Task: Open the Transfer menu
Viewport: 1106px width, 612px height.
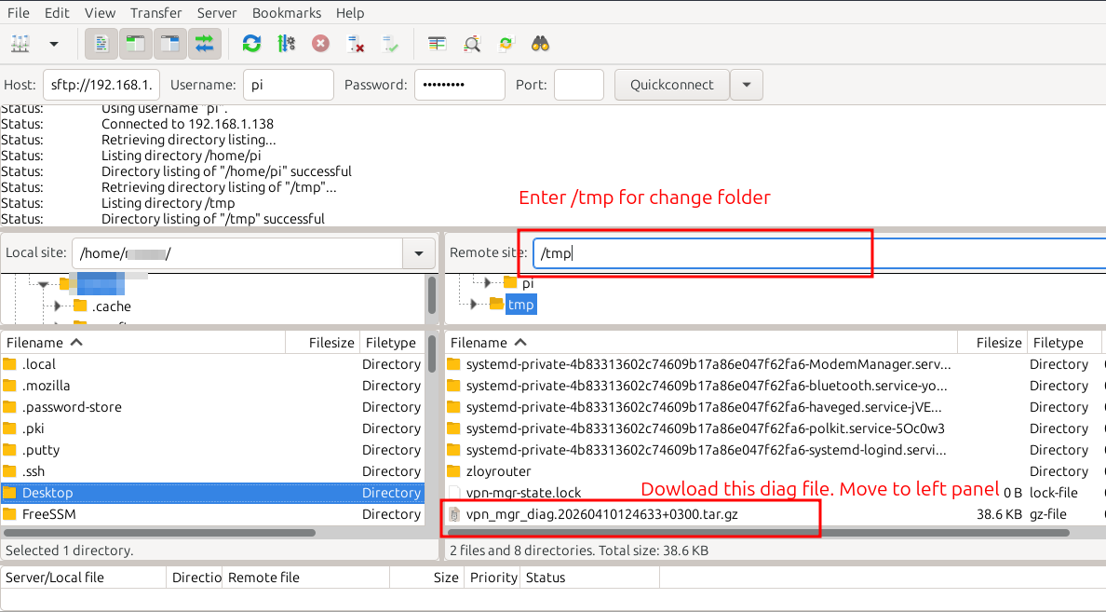Action: point(155,12)
